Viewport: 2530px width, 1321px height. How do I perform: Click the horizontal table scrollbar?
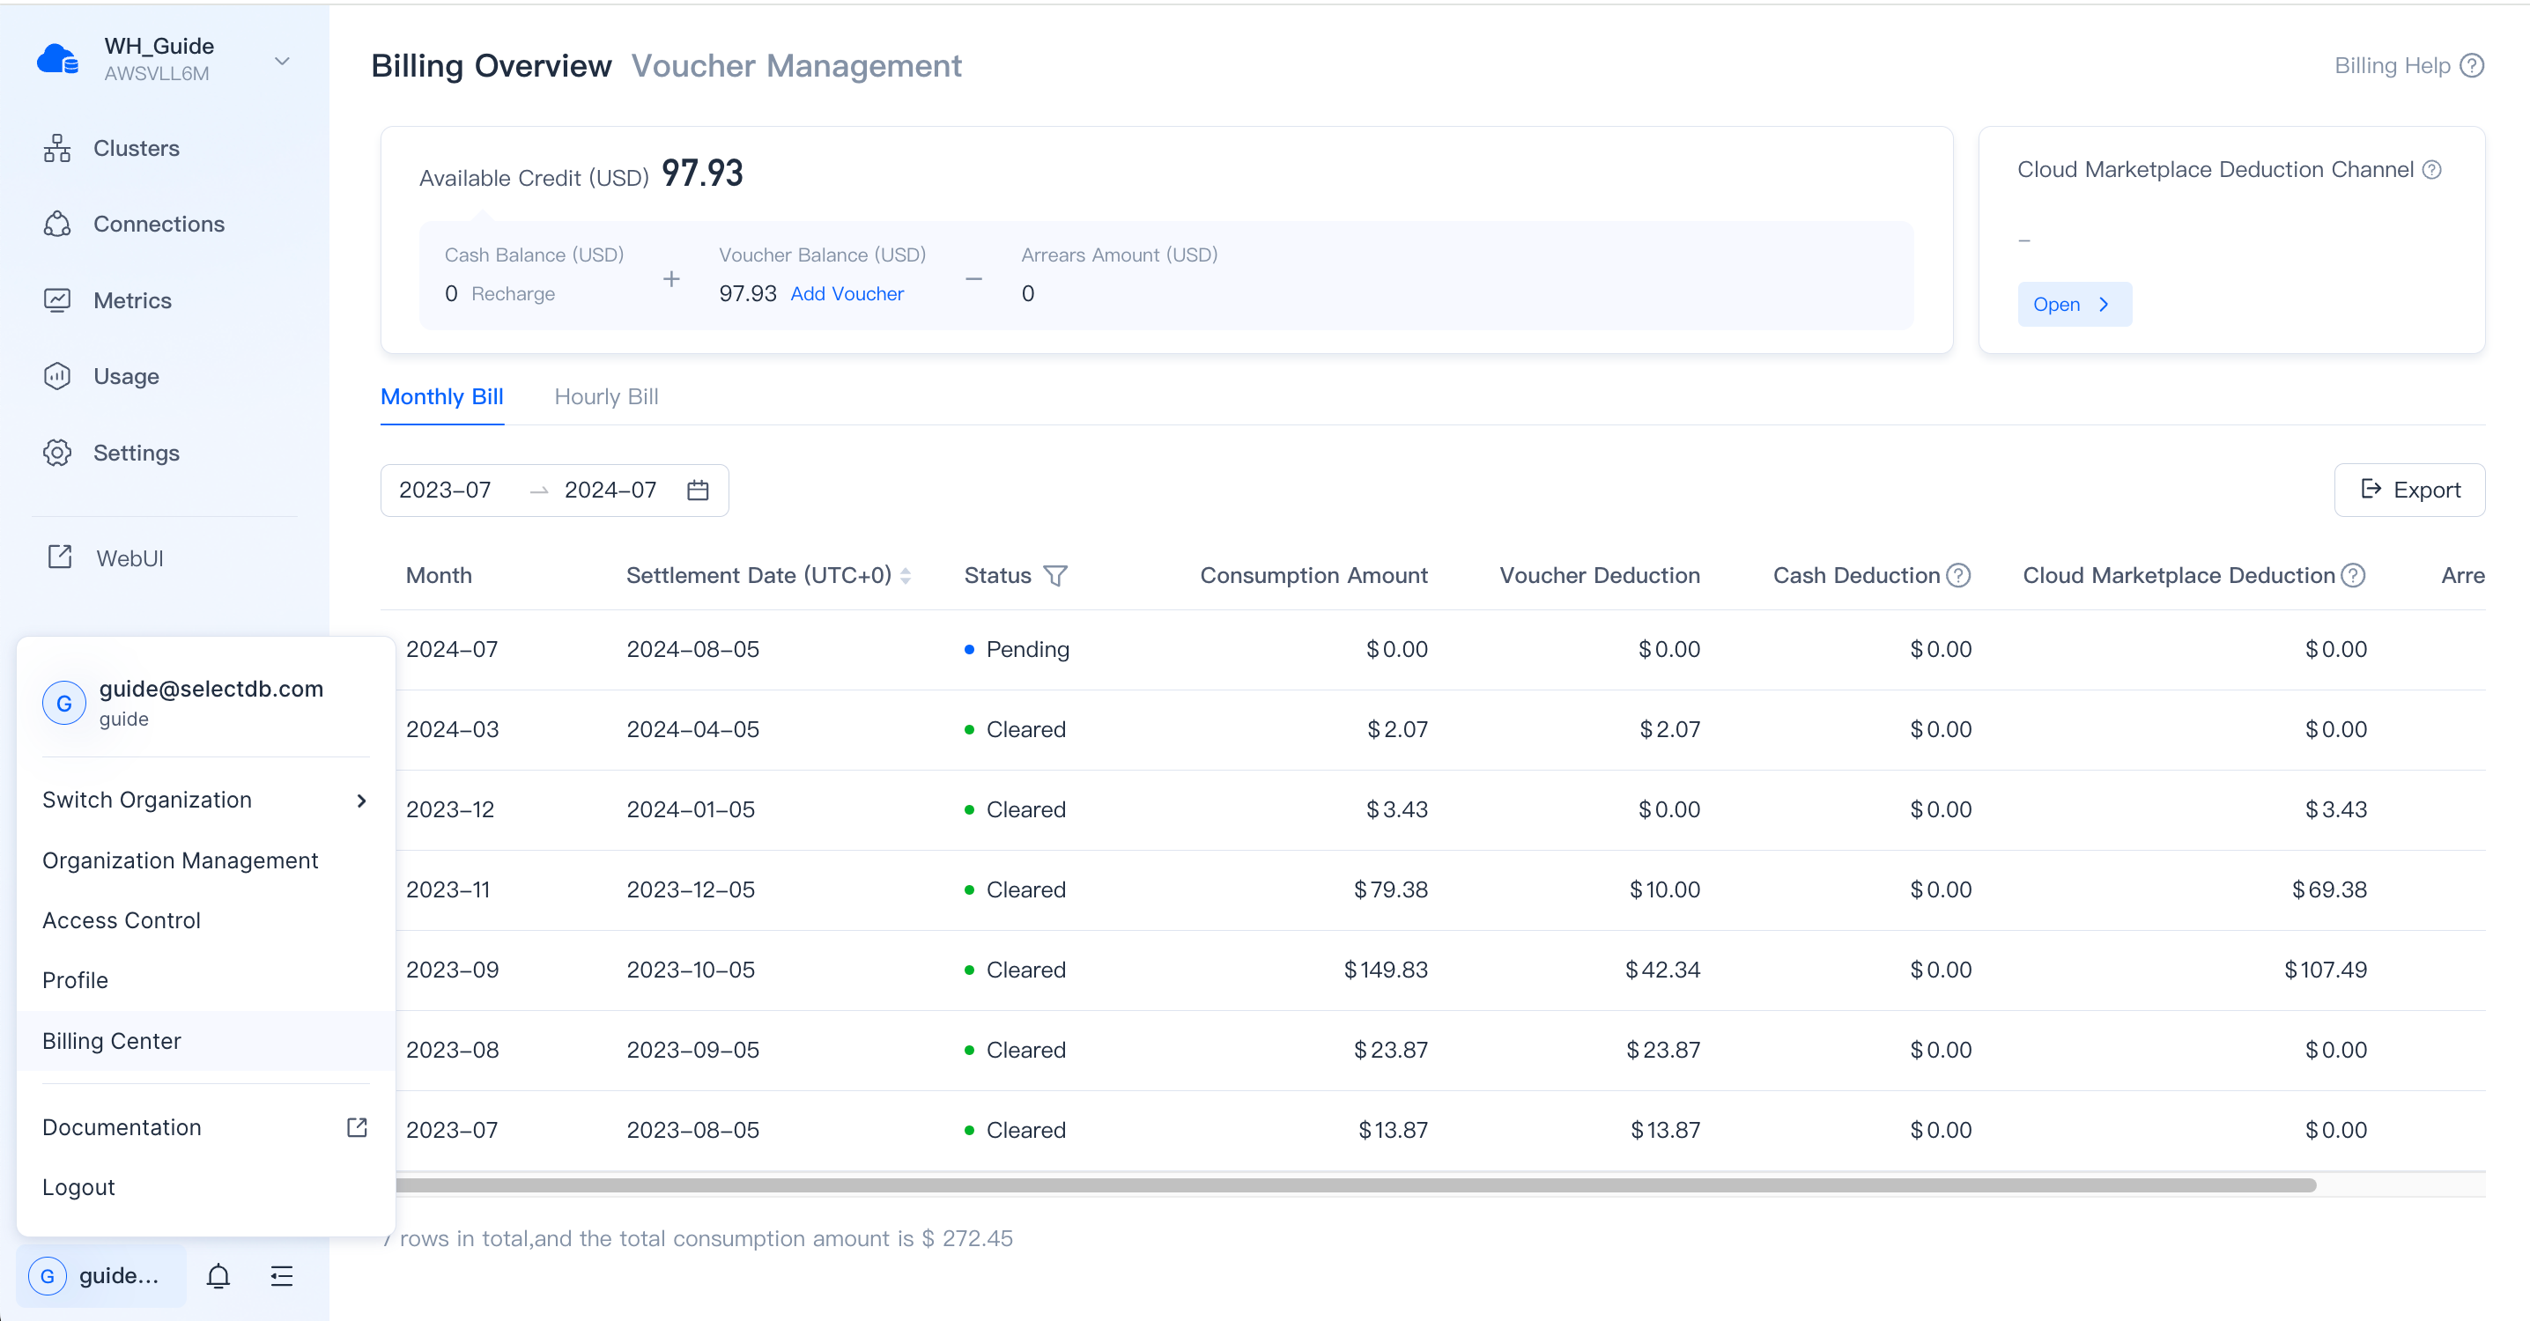click(1356, 1185)
